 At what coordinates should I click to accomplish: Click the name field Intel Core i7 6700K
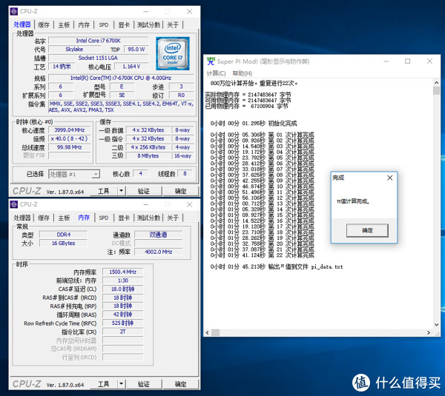pos(98,41)
